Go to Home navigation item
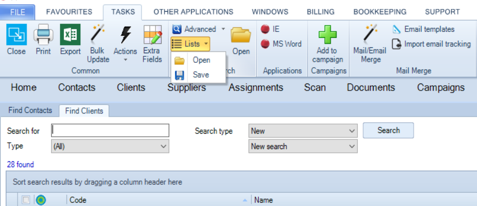This screenshot has width=477, height=206. [x=24, y=88]
